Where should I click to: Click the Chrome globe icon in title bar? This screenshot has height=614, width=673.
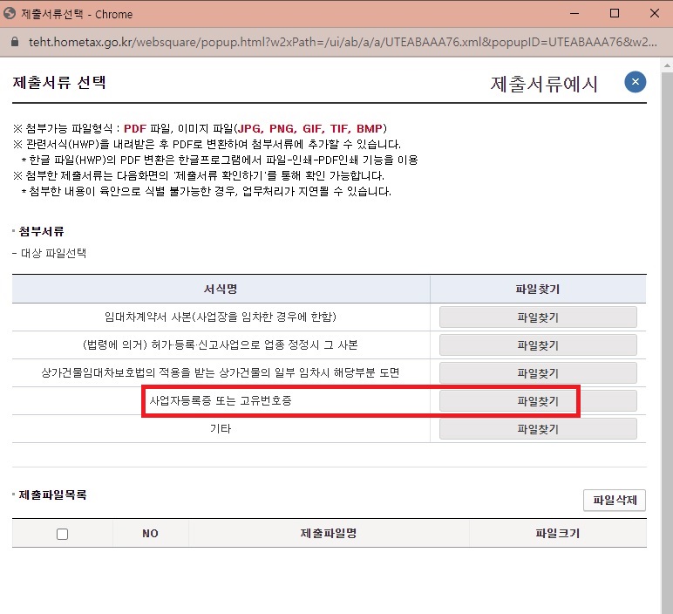click(x=10, y=14)
